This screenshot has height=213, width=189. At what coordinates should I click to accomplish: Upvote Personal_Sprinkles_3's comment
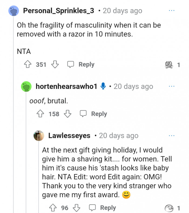28,65
